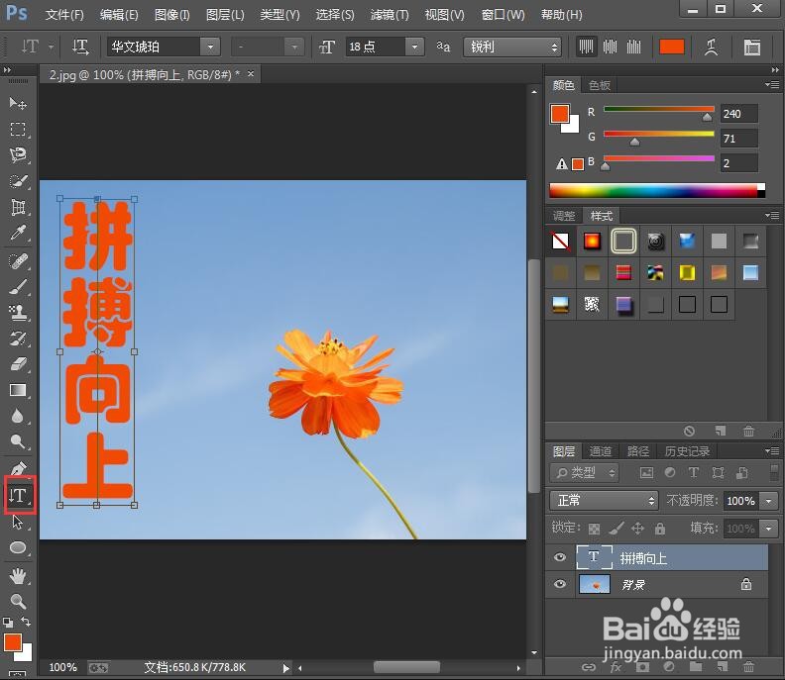Click the color spectrum ramp
This screenshot has width=785, height=680.
tap(657, 190)
